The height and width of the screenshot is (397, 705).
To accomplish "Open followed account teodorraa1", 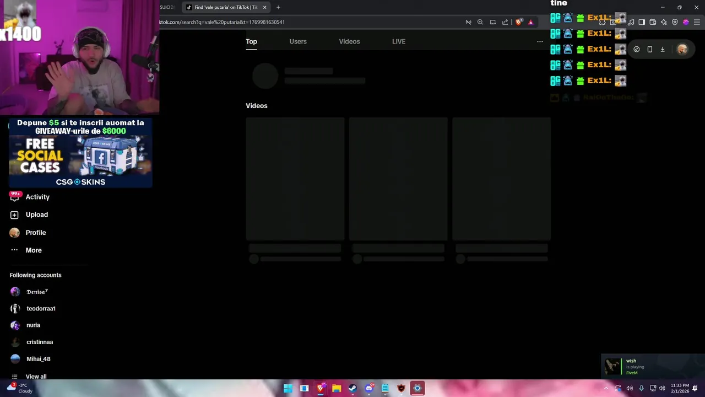I will 33,308.
